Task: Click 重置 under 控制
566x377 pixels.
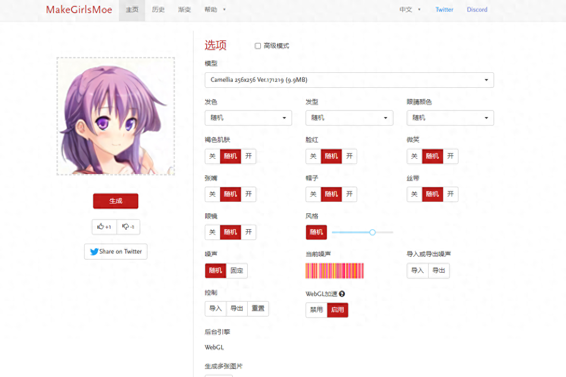Action: [x=258, y=309]
